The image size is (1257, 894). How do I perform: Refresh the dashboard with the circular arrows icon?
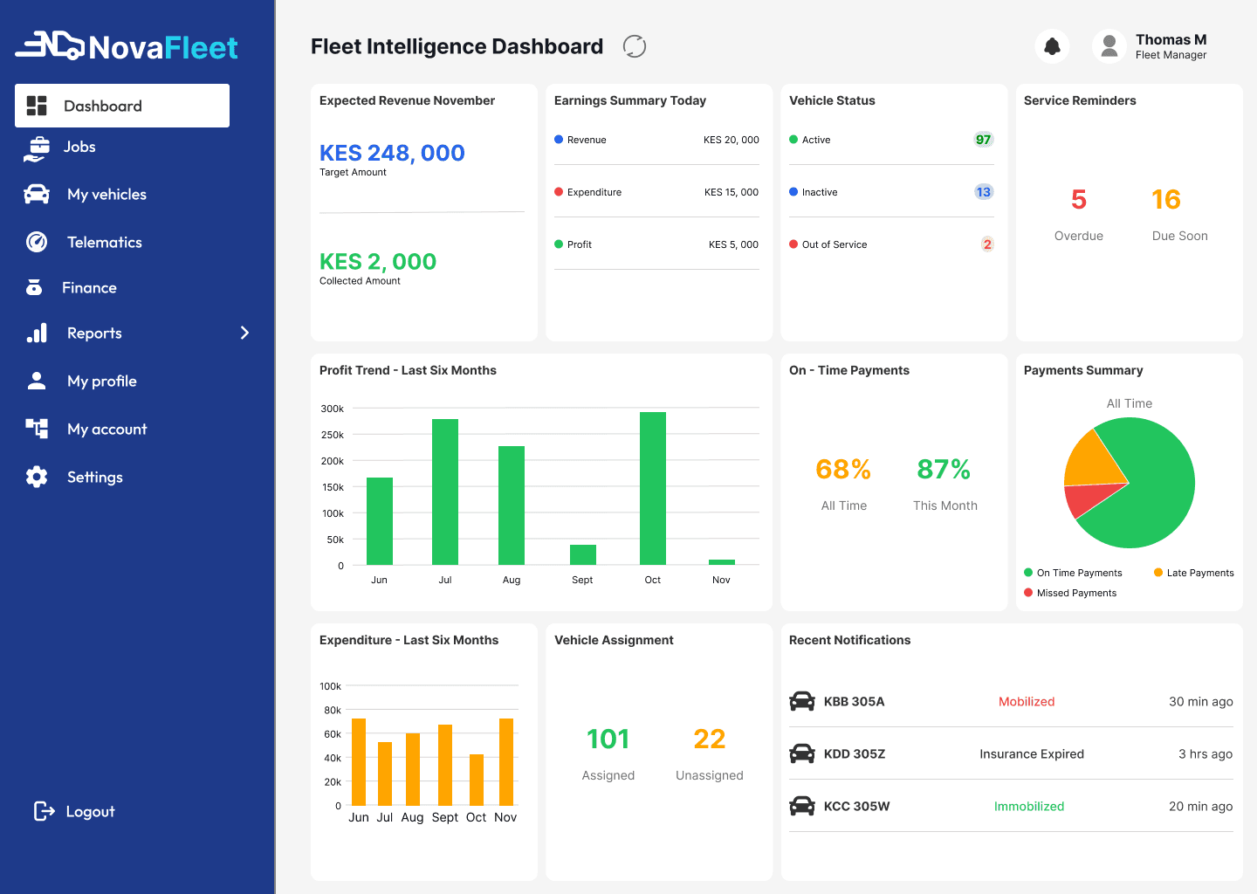click(x=635, y=46)
